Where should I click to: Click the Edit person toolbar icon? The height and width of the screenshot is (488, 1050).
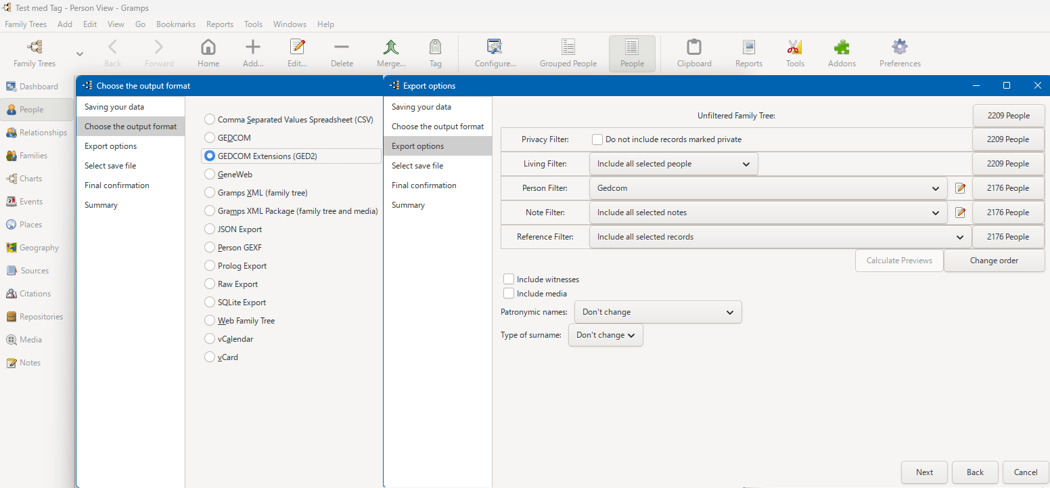[x=297, y=47]
